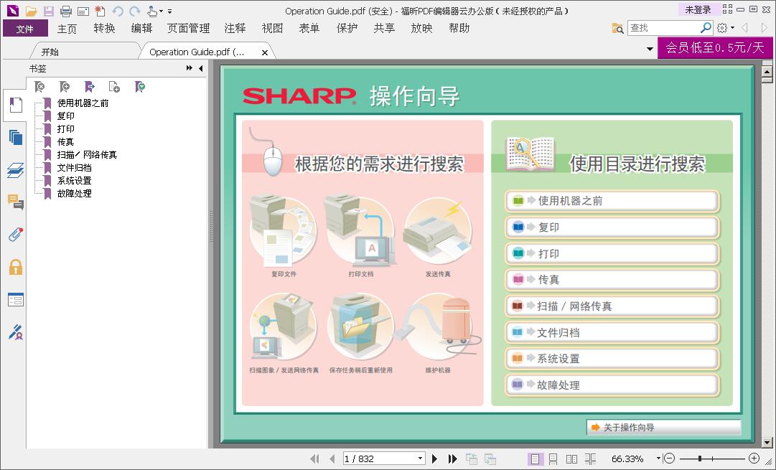Open the Security lock sidebar icon
This screenshot has width=776, height=470.
[x=15, y=267]
